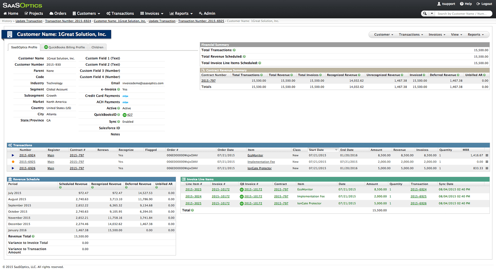This screenshot has width=496, height=279.
Task: Open row menu icon for transaction 2015-6926
Action: click(487, 168)
